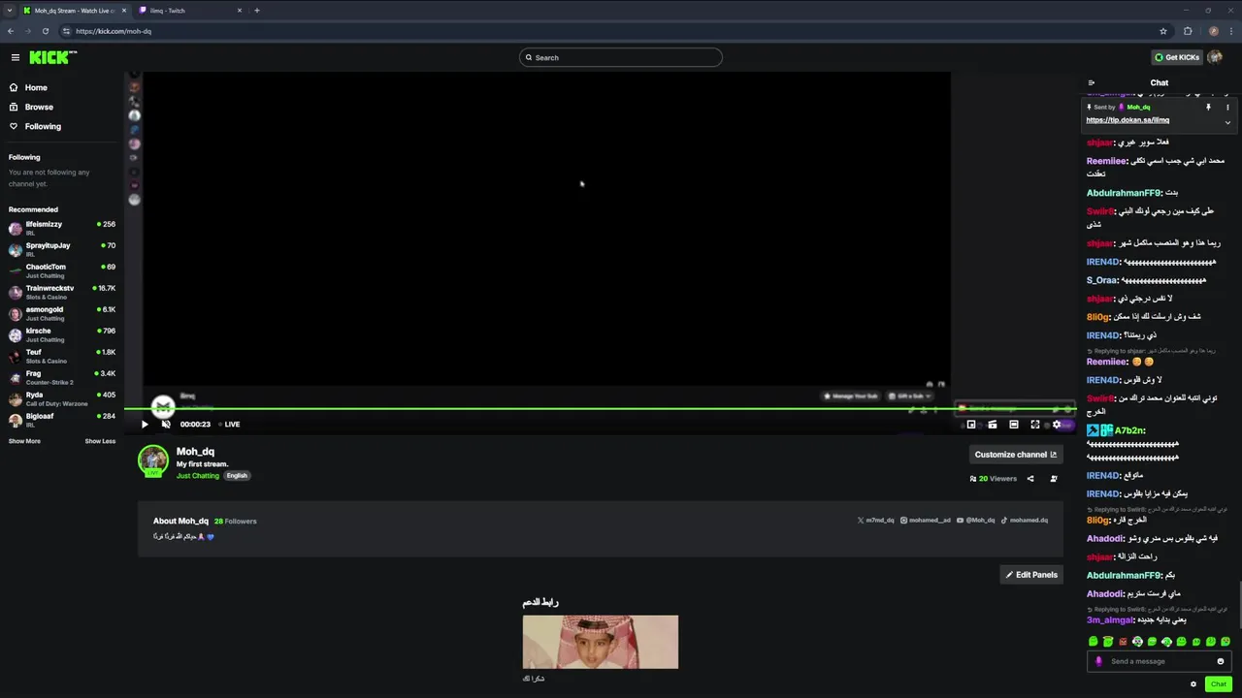The width and height of the screenshot is (1242, 698).
Task: Open Following in sidebar
Action: [x=35, y=126]
